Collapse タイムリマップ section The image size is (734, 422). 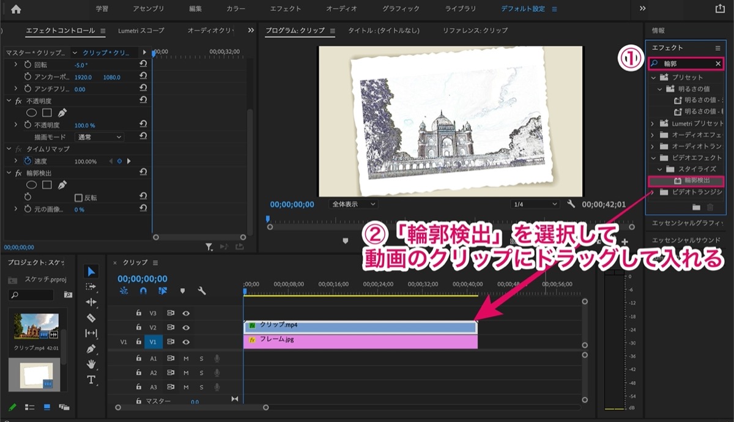[x=9, y=149]
